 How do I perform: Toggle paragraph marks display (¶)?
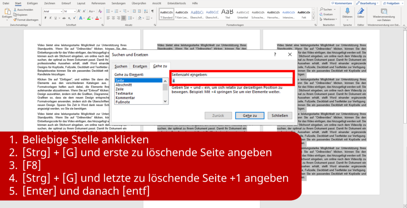pyautogui.click(x=153, y=11)
